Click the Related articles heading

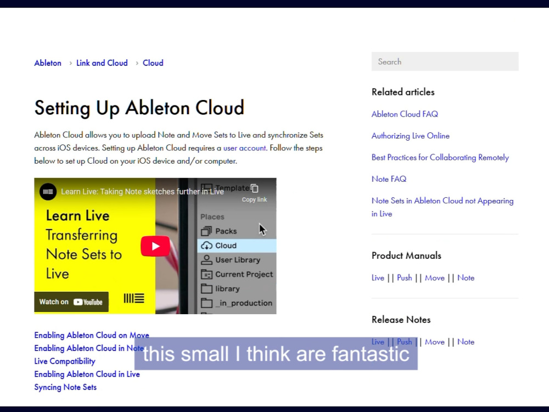tap(403, 92)
